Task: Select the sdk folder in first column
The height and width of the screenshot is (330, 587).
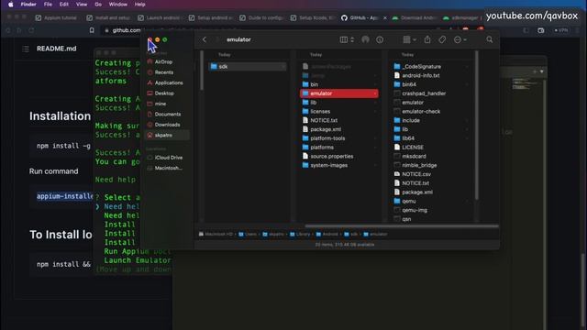Action: coord(248,67)
